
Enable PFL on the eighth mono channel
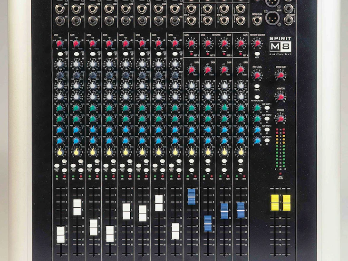(x=179, y=170)
